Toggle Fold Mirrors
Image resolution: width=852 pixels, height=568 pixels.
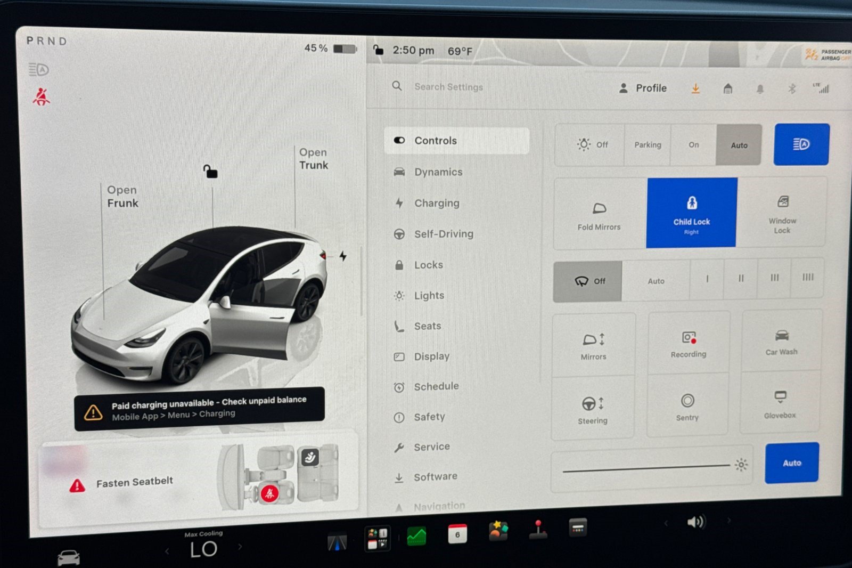tap(600, 214)
